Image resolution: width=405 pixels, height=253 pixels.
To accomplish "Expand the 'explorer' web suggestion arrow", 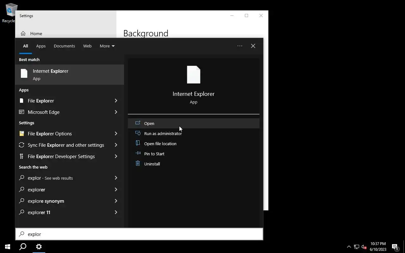I will coord(116,189).
